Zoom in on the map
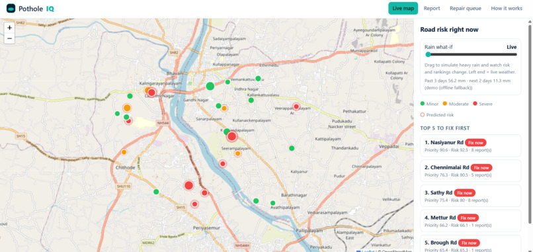This screenshot has height=252, width=533. point(9,28)
